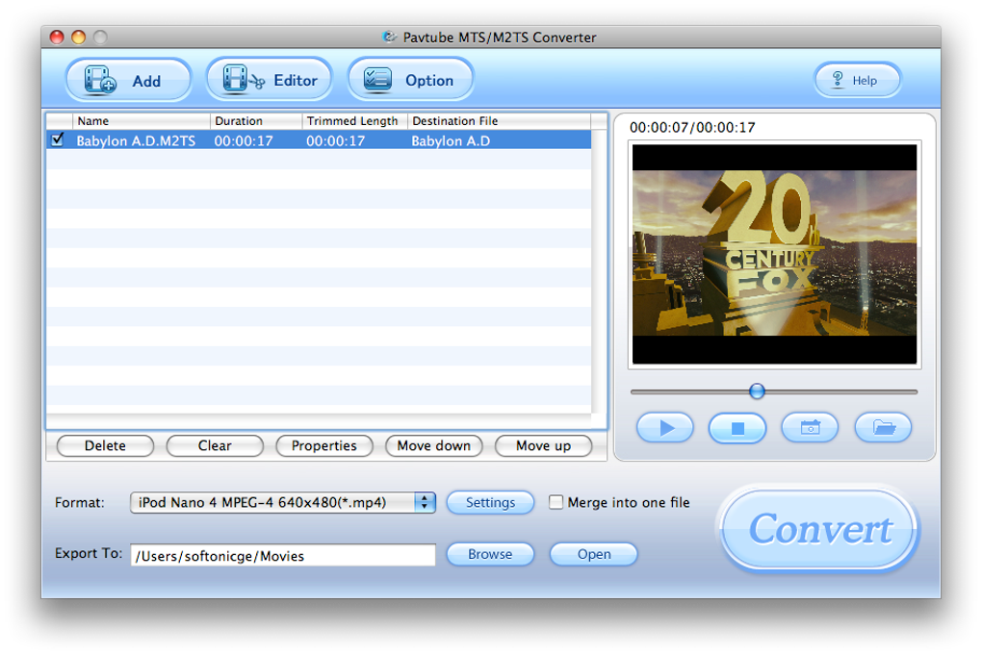The height and width of the screenshot is (655, 982).
Task: Open the Option panel
Action: pos(410,80)
